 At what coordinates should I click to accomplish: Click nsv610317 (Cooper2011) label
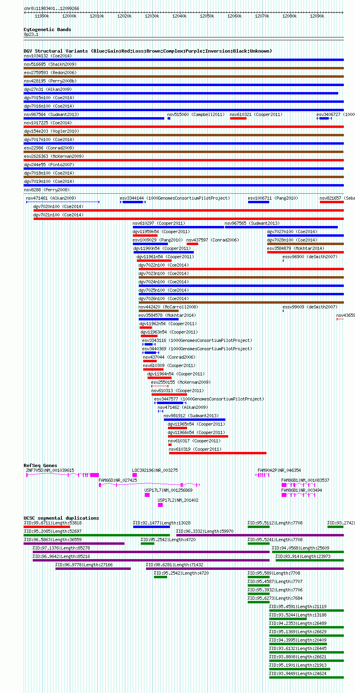[194, 441]
